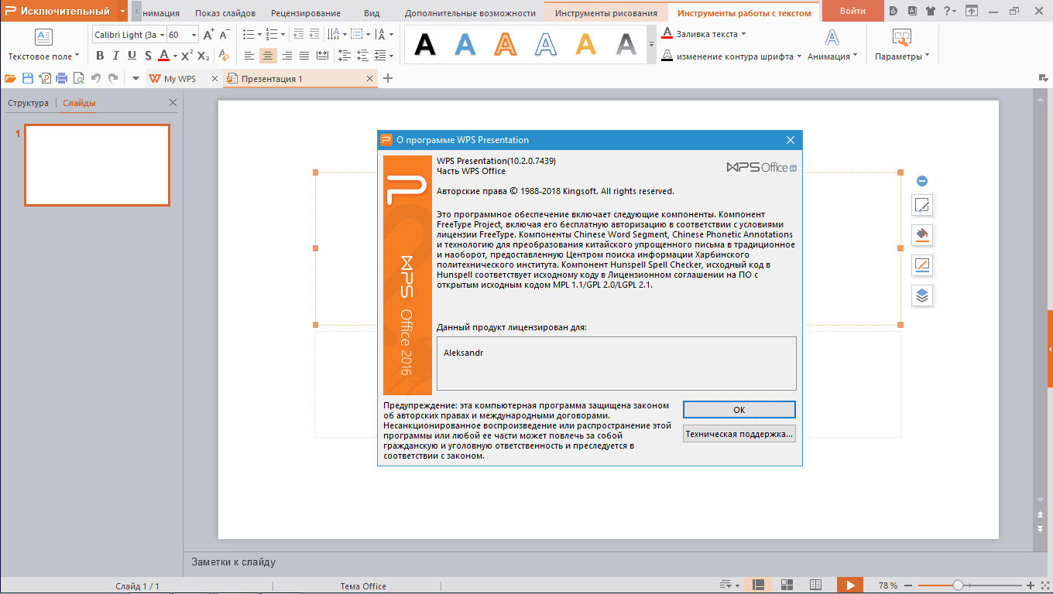Toggle Underline text formatting
The height and width of the screenshot is (594, 1053).
pyautogui.click(x=132, y=56)
